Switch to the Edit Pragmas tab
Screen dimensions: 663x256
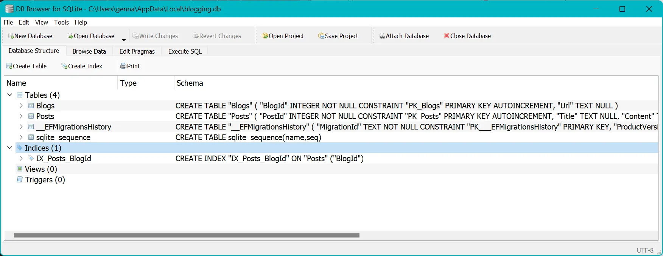(137, 51)
